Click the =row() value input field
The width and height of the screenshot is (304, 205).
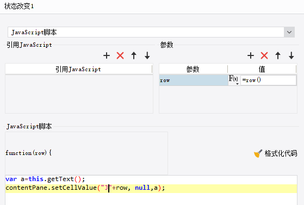[269, 80]
